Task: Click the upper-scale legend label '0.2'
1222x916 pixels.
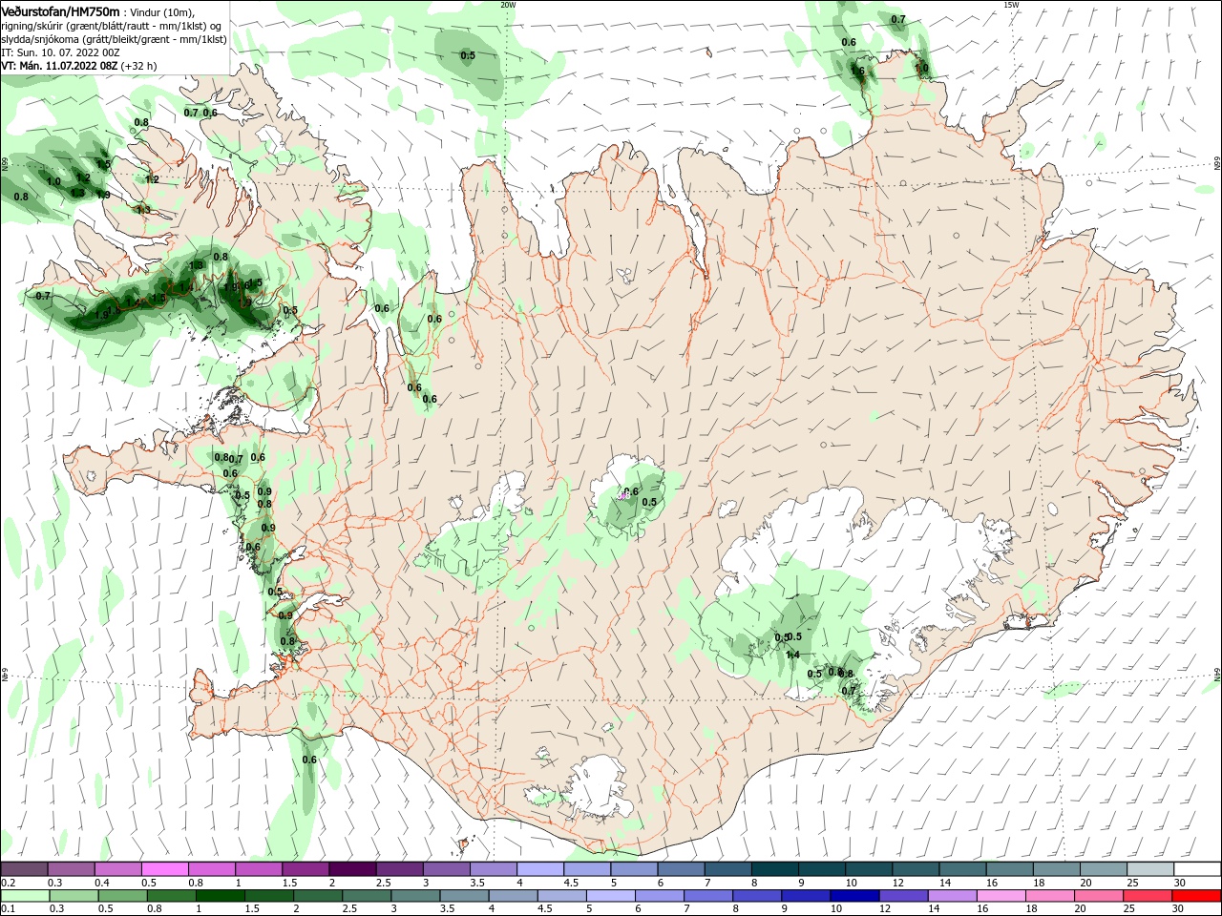Action: 8,883
